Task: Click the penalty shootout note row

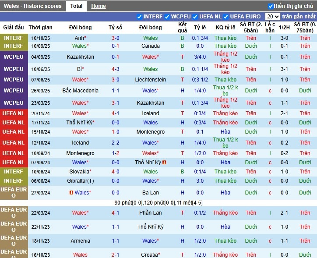Action: click(158, 203)
